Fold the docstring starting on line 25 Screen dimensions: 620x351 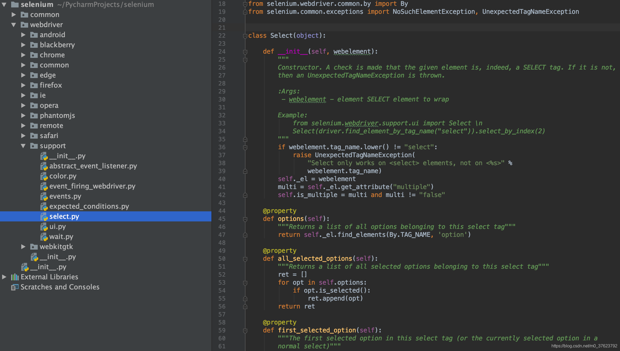tap(245, 60)
